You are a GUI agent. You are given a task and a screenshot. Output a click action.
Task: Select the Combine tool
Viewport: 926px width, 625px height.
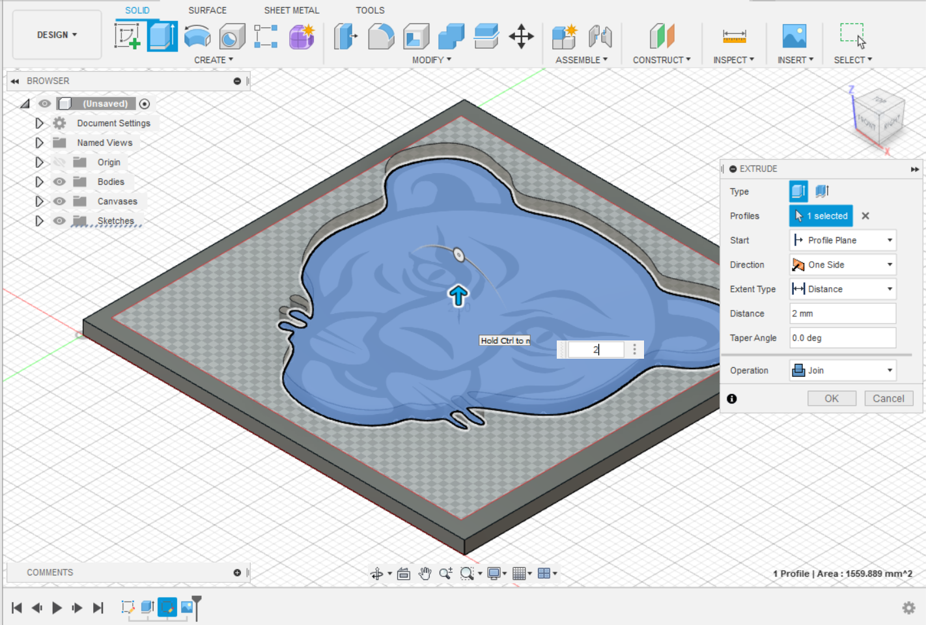point(451,36)
